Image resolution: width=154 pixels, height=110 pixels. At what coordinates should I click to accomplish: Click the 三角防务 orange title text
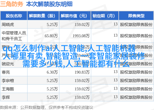click(x=12, y=4)
